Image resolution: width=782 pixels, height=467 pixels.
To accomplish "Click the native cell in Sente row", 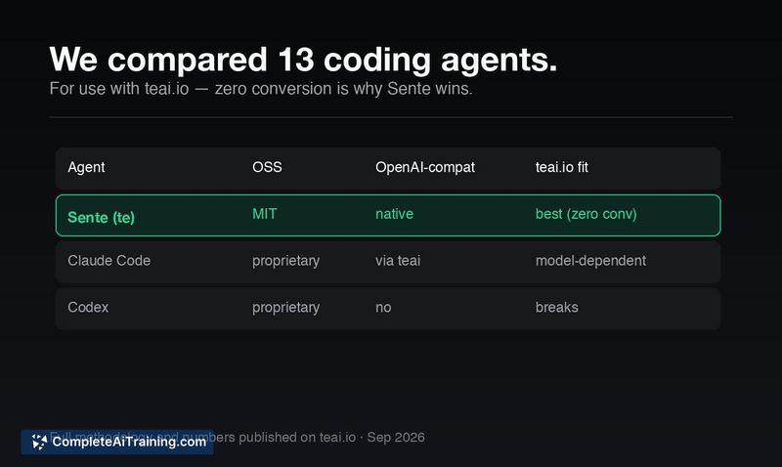I will (395, 214).
